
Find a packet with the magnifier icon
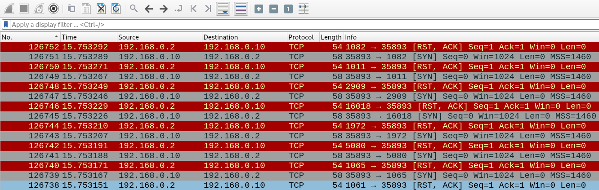(x=134, y=8)
